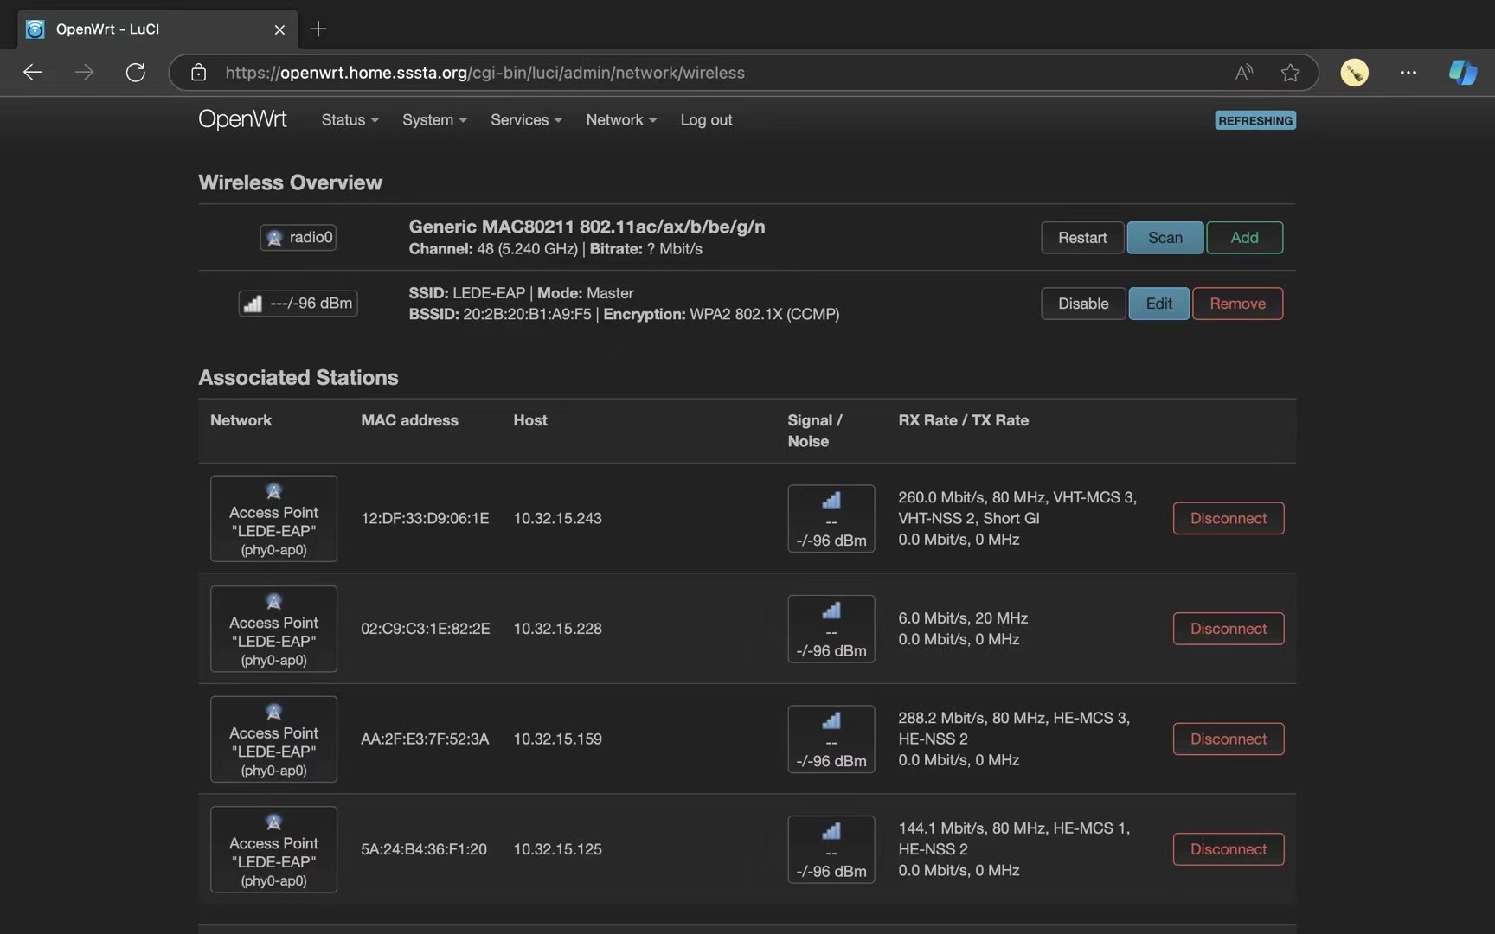The height and width of the screenshot is (934, 1495).
Task: Click signal icon for 10.32.15.125 station
Action: point(831,849)
